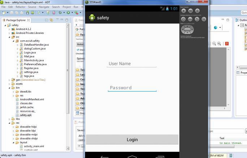Click the User Name input field
This screenshot has height=158, width=247.
(x=132, y=64)
